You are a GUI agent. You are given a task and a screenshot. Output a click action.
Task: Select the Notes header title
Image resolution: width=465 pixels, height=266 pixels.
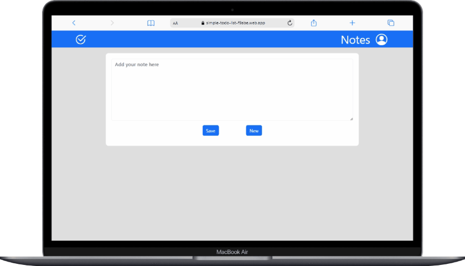point(355,40)
